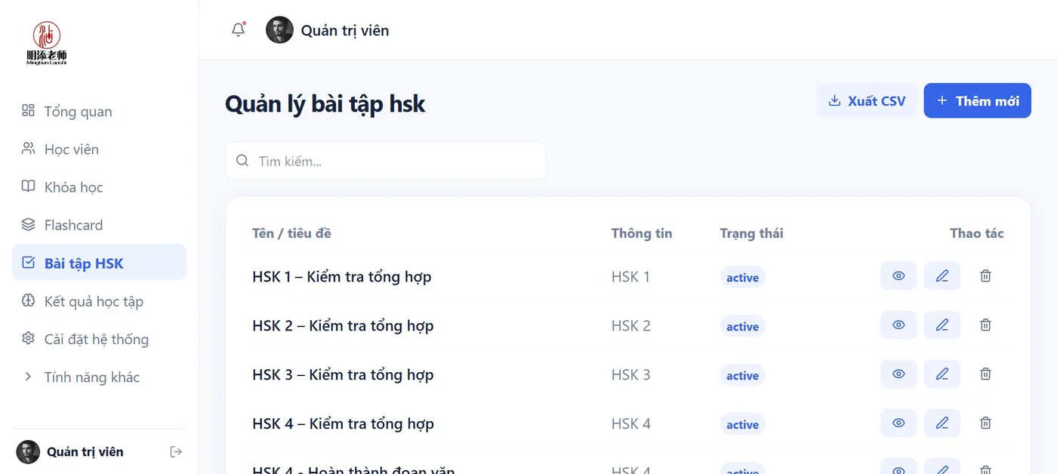This screenshot has width=1057, height=474.
Task: Go to Học viên section
Action: pos(99,149)
